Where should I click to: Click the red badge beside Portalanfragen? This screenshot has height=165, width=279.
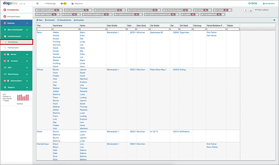tap(5, 17)
